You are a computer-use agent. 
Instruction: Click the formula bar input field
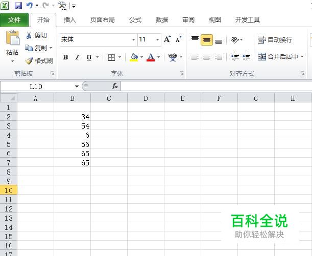[217, 87]
